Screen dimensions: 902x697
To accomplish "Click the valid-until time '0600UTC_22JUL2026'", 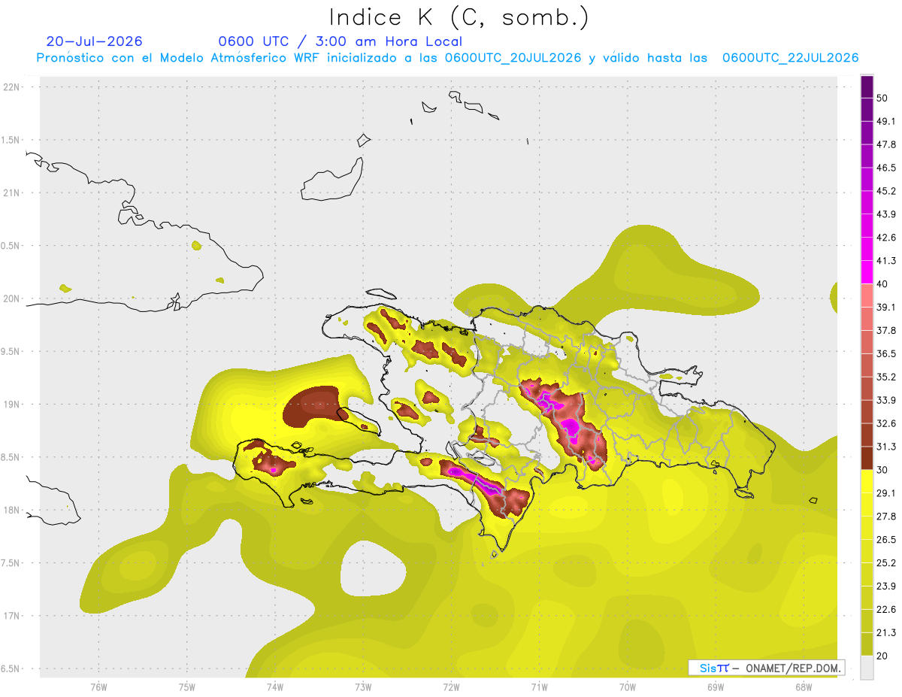I will tap(791, 58).
